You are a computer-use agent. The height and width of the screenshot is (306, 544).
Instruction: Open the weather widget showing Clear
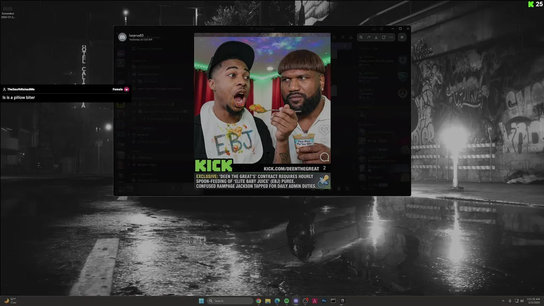pyautogui.click(x=10, y=301)
